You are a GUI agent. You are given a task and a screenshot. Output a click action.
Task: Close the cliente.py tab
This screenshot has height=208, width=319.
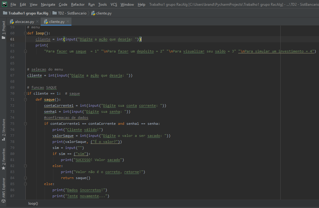pos(68,21)
